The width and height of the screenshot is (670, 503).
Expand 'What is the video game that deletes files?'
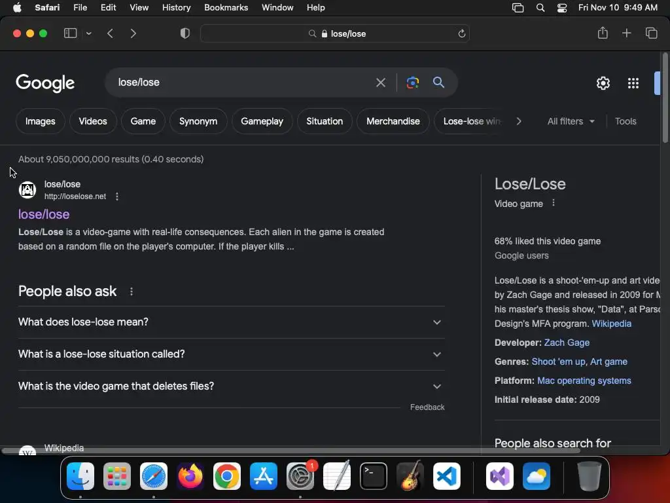coord(231,386)
